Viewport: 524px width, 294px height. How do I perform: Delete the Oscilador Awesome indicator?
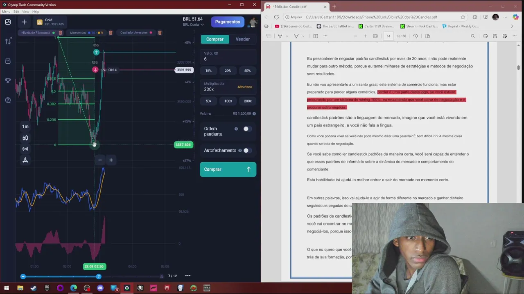tap(160, 33)
